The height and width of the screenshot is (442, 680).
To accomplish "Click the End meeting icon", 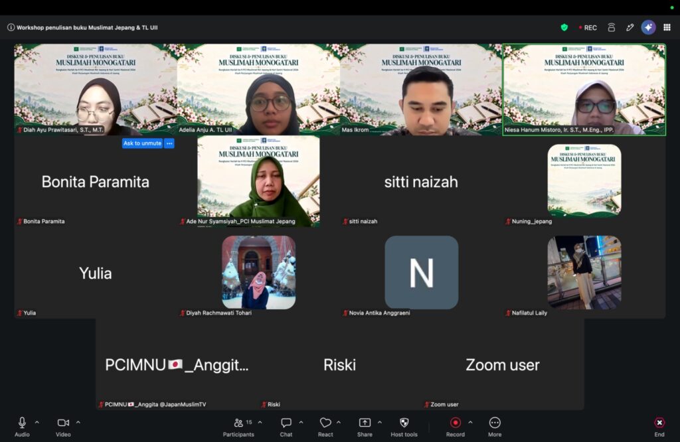I will pyautogui.click(x=659, y=423).
